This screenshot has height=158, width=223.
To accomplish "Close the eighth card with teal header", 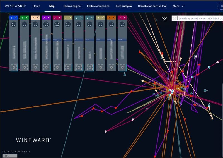I will [92, 18].
